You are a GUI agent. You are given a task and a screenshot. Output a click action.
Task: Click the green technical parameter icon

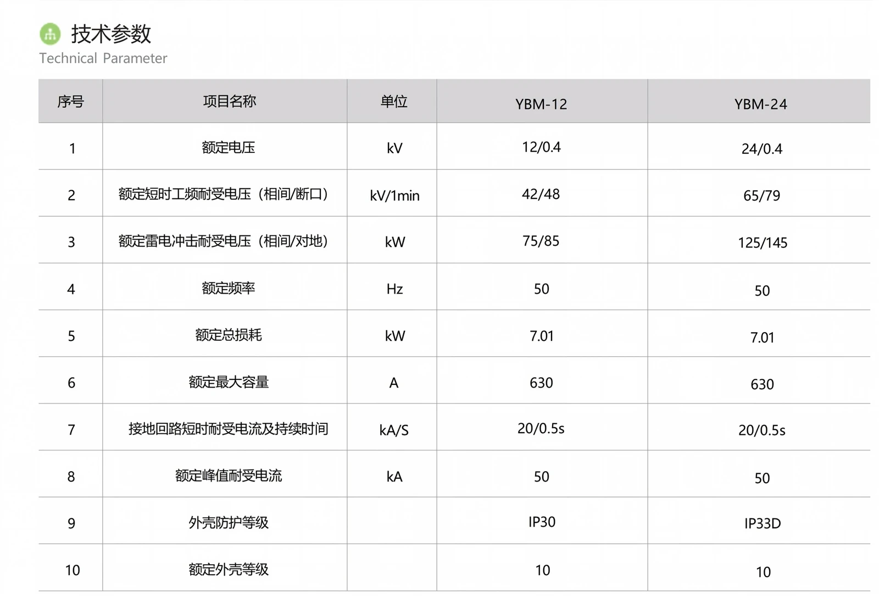click(x=50, y=34)
